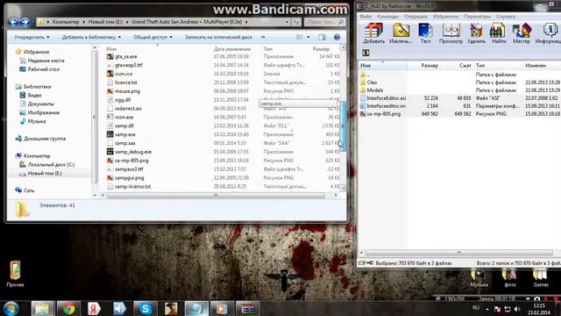Sort WinRAR list by Размер column
Screen dimensions: 561x316
pyautogui.click(x=430, y=66)
